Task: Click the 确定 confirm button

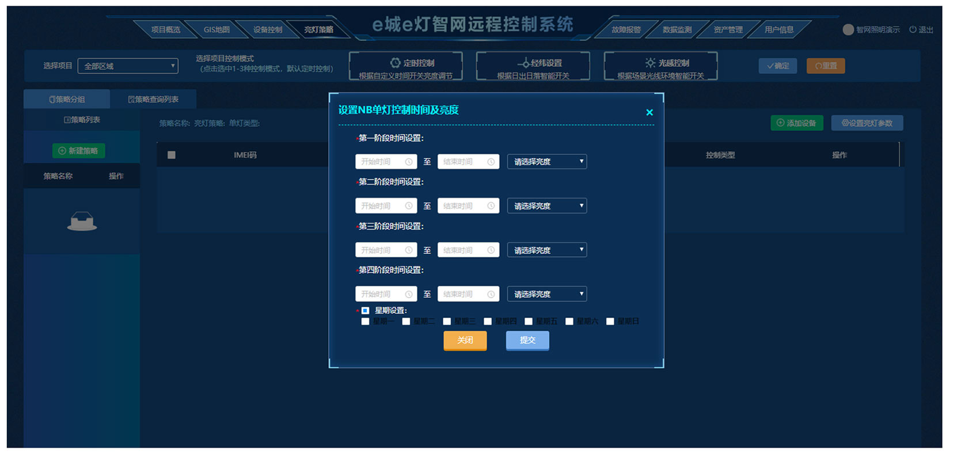Action: [778, 66]
